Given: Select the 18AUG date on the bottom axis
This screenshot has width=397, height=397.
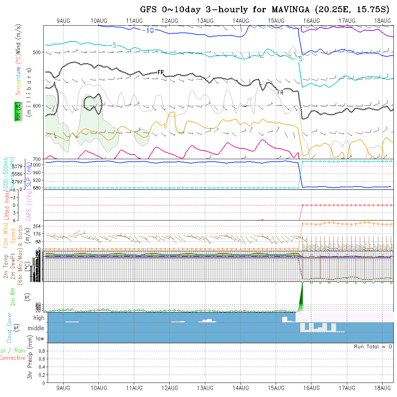Looking at the screenshot, I should point(382,388).
